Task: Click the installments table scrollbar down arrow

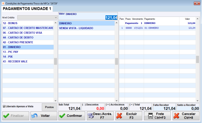Action: (197, 101)
